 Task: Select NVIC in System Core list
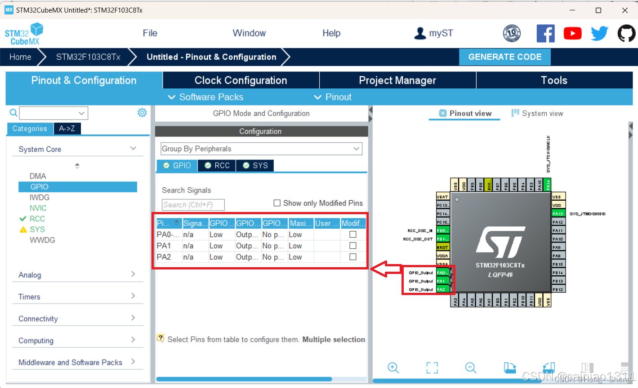tap(38, 208)
